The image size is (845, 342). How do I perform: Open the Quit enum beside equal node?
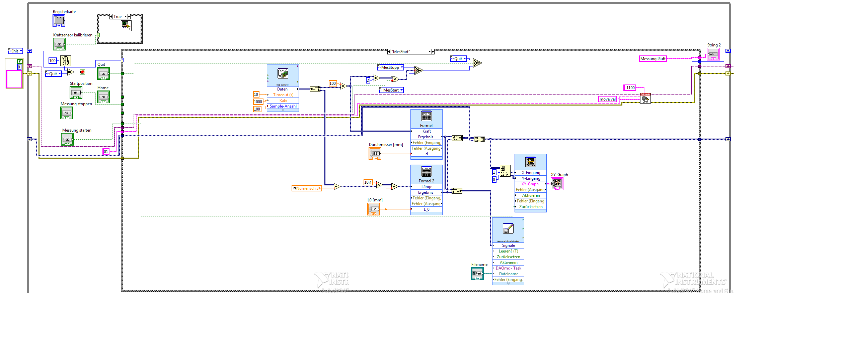click(60, 74)
